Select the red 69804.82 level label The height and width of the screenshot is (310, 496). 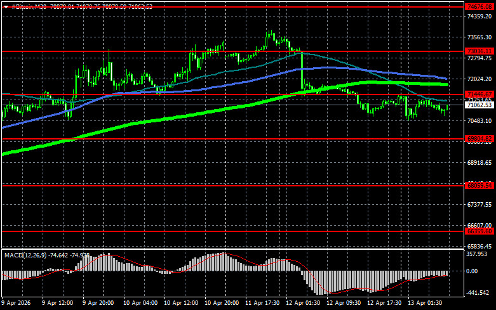click(479, 139)
